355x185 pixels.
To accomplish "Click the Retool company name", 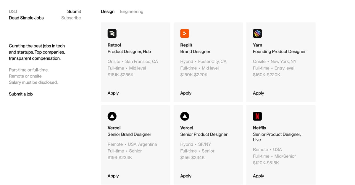I will click(114, 45).
